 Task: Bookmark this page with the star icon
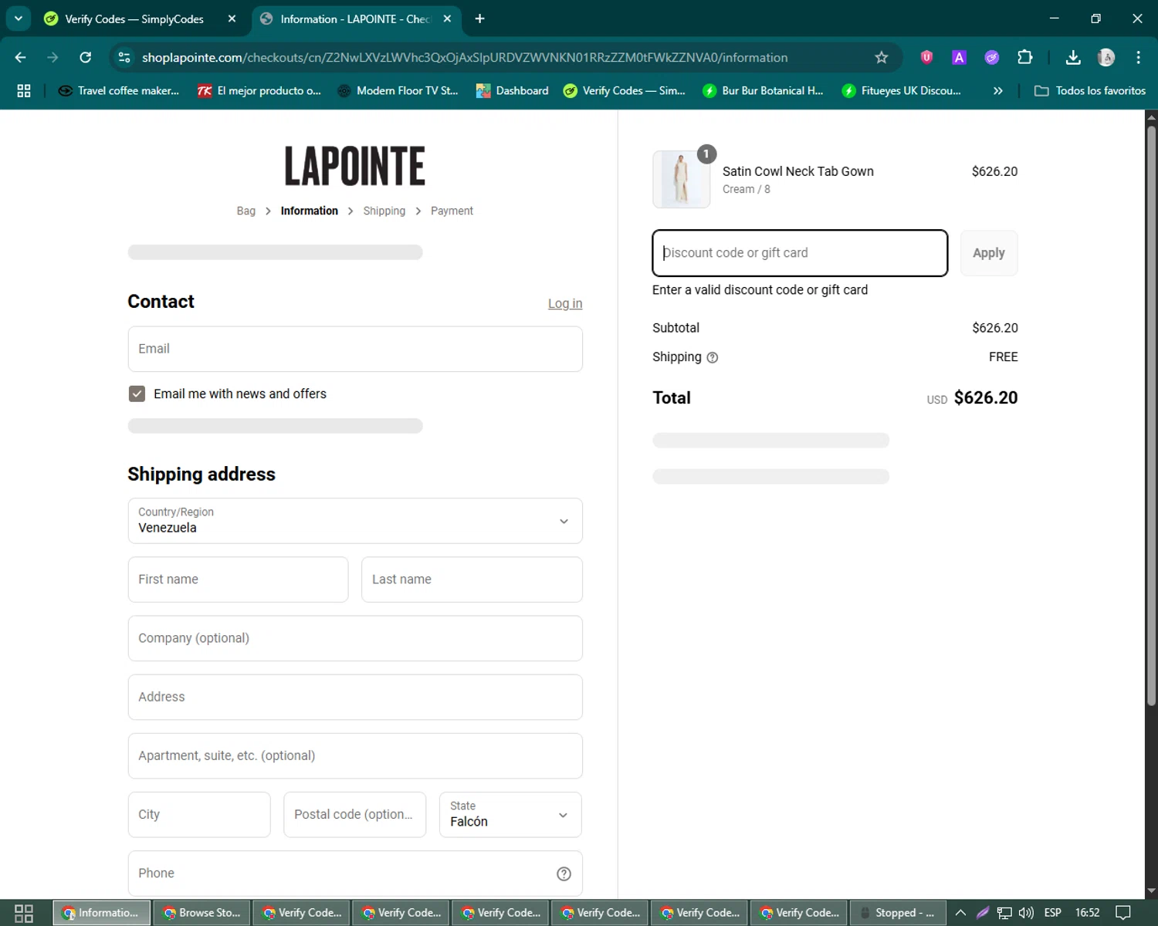click(x=882, y=57)
